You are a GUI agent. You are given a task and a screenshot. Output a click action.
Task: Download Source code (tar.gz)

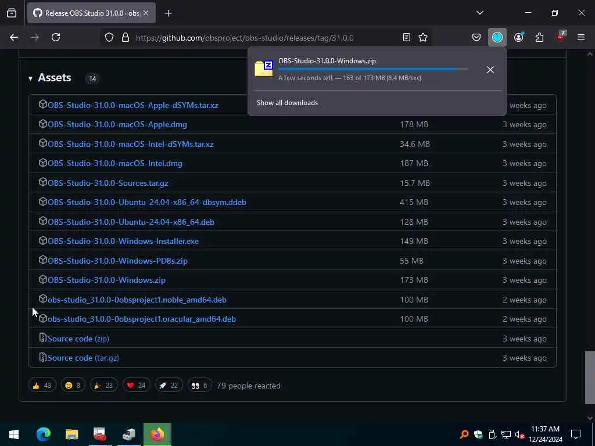pos(83,358)
